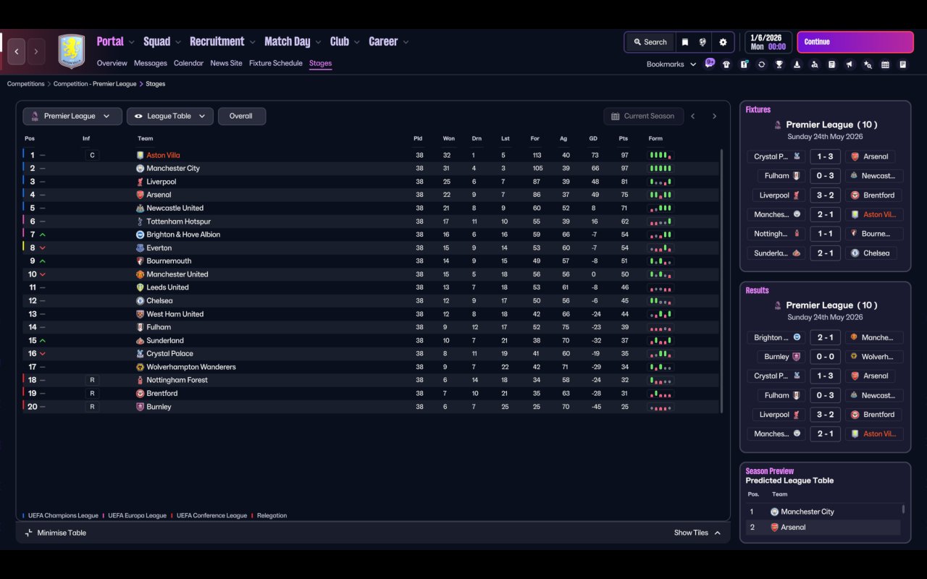This screenshot has height=579, width=927.
Task: Click Aston Villa's form indicator
Action: pos(660,155)
